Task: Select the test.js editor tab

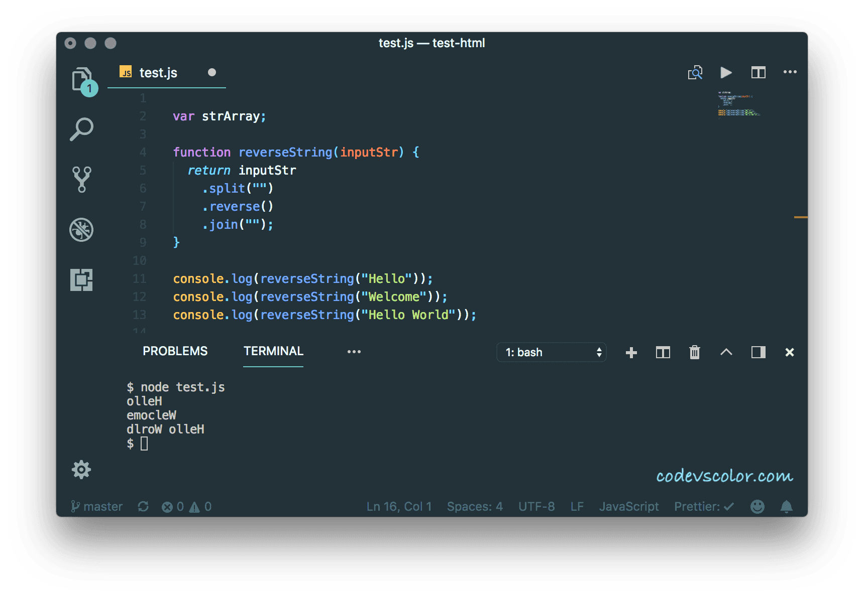Action: coord(158,73)
